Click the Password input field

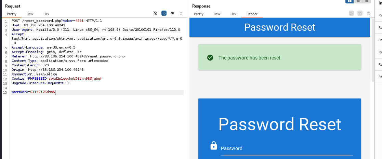click(287, 149)
